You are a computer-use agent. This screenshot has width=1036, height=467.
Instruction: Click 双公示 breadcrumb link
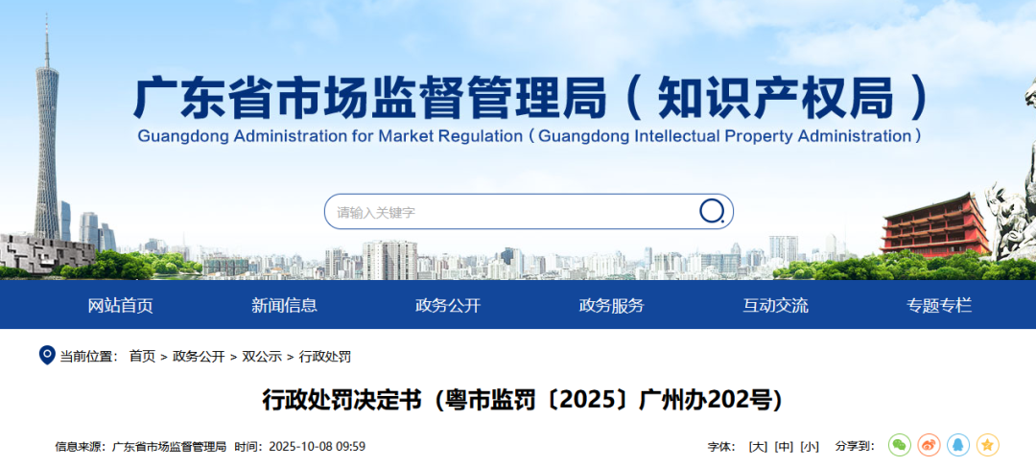(262, 357)
